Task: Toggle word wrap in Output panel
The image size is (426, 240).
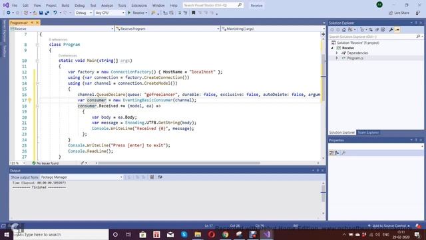Action: [160, 177]
